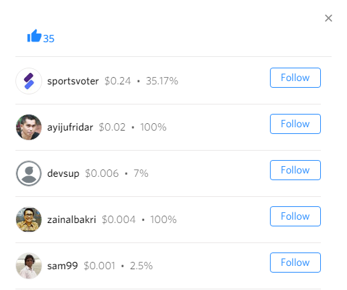Follow the user devsup

point(295,170)
